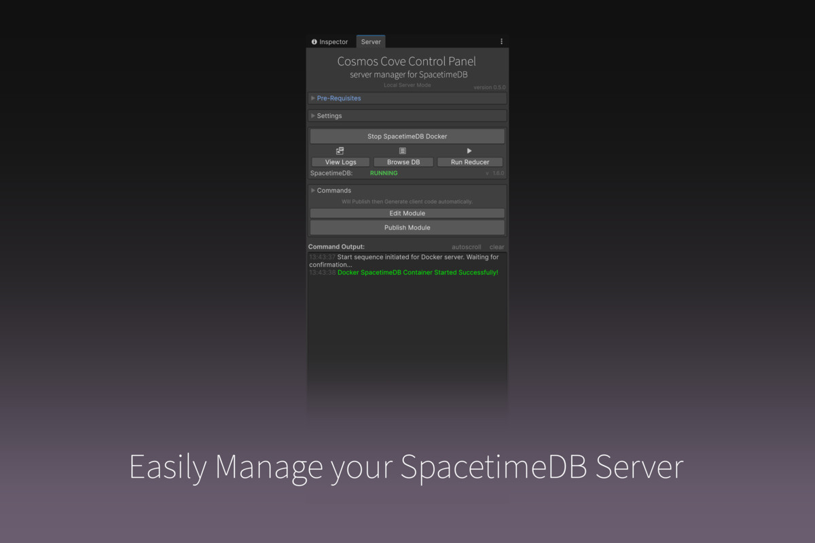Click the Publish Module button
815x543 pixels.
tap(407, 227)
